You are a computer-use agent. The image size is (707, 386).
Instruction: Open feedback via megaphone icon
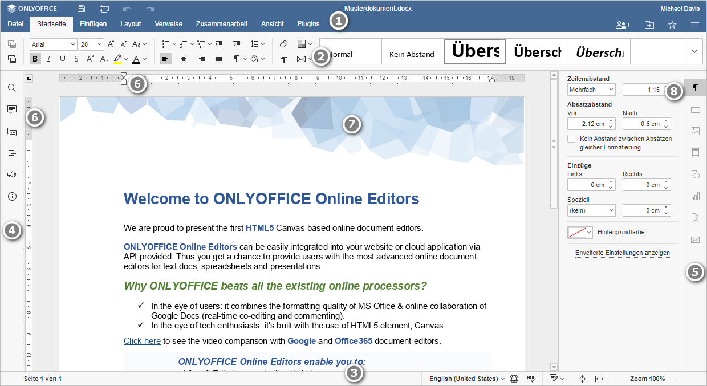click(11, 174)
